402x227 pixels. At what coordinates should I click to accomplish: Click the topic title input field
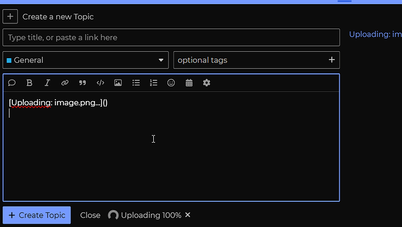[x=171, y=38]
